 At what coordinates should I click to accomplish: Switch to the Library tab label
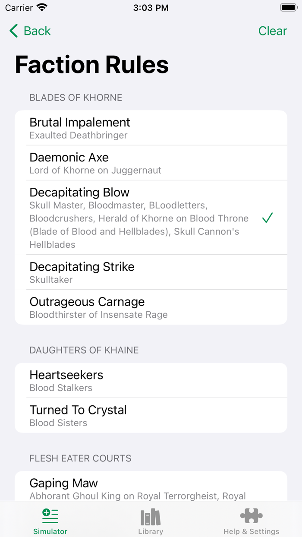[151, 531]
